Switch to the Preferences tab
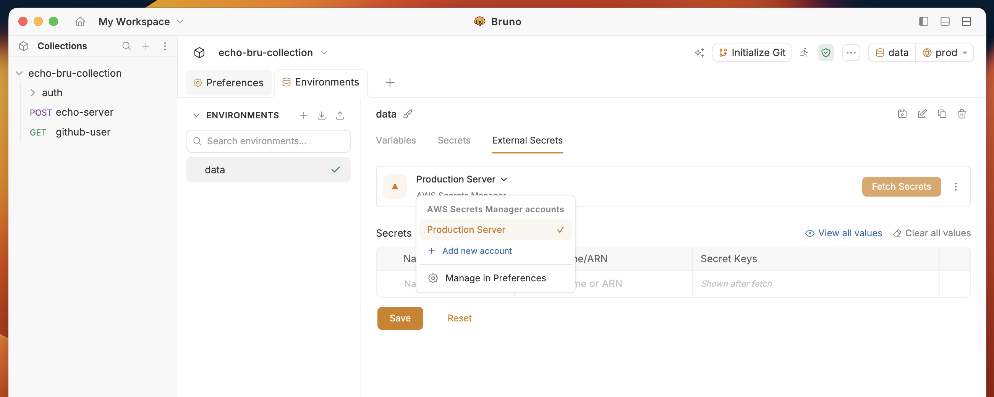 (x=228, y=83)
